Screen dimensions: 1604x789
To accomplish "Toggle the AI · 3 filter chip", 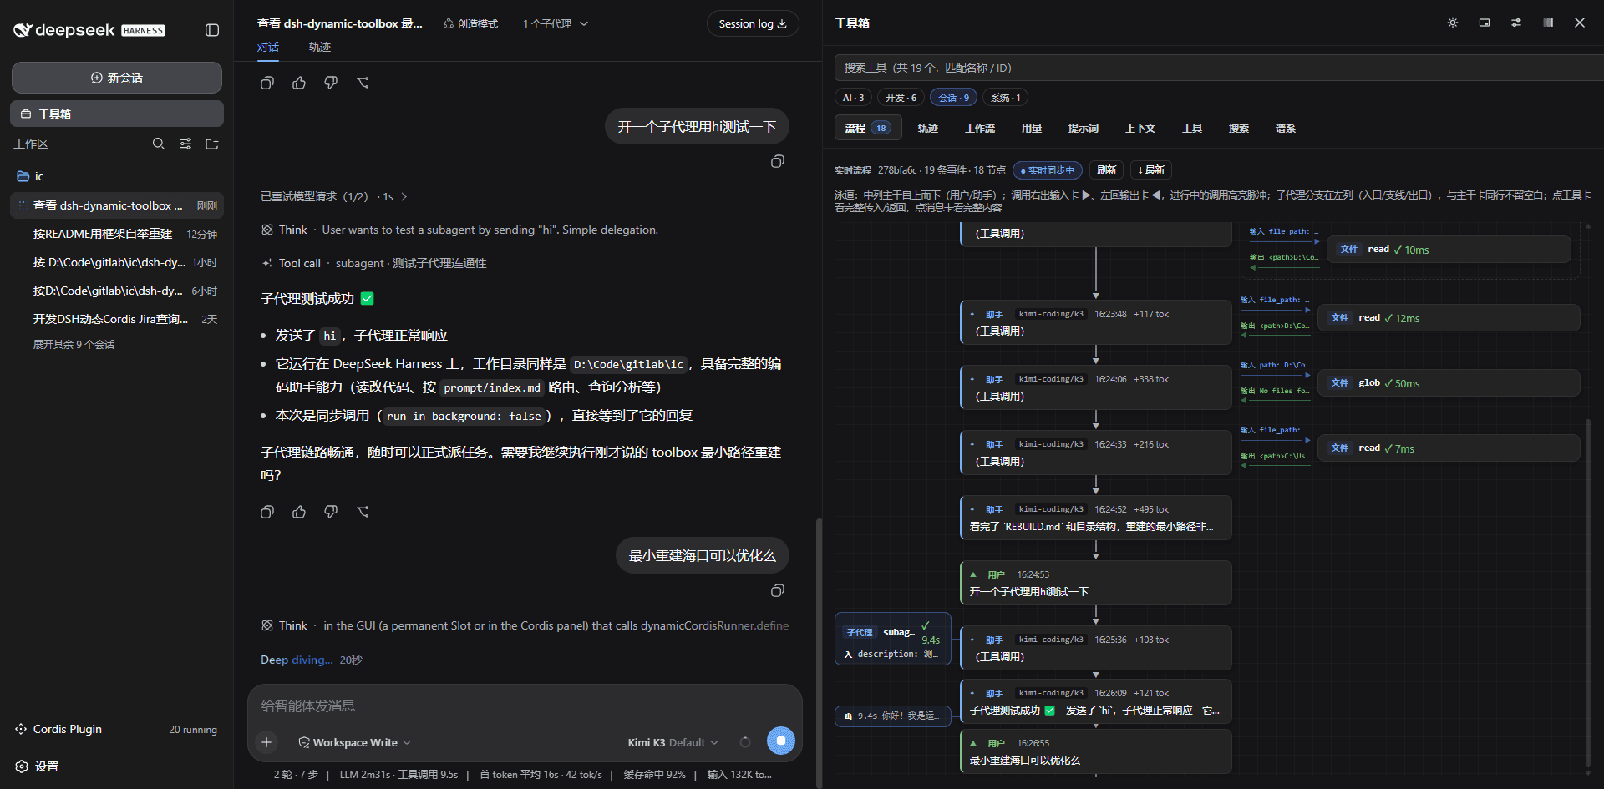I will tap(853, 98).
